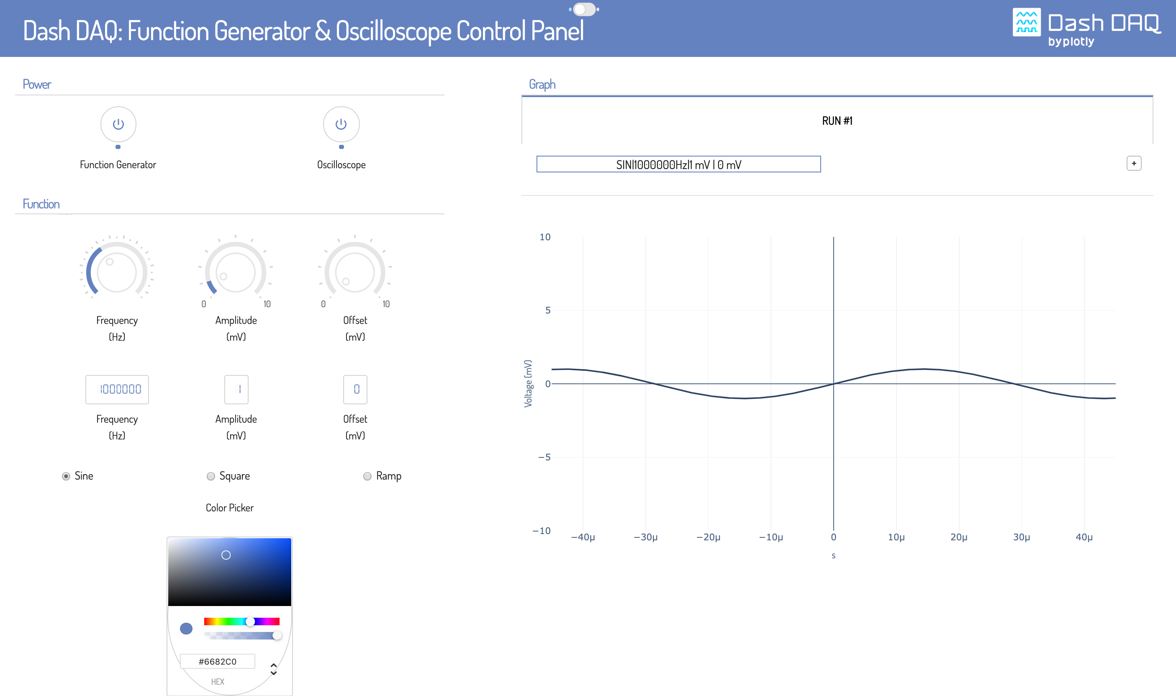Click the hex color input field
The width and height of the screenshot is (1176, 696).
click(218, 661)
